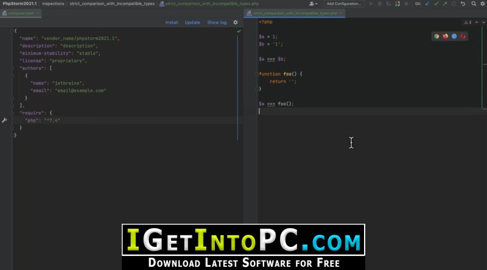Click the Listen for PHP Debug Connections icon
Viewport: 487px width, 270px height.
[x=398, y=4]
